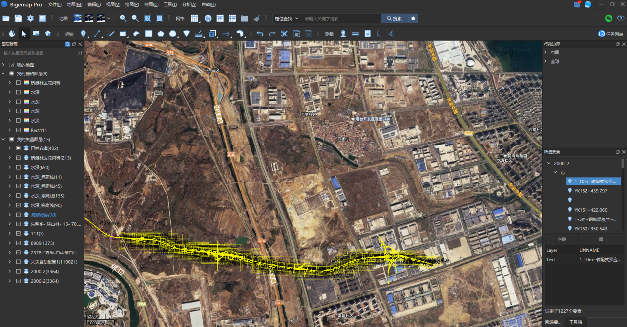Click the grid toolbar icon after 网格
The image size is (627, 327).
click(195, 18)
